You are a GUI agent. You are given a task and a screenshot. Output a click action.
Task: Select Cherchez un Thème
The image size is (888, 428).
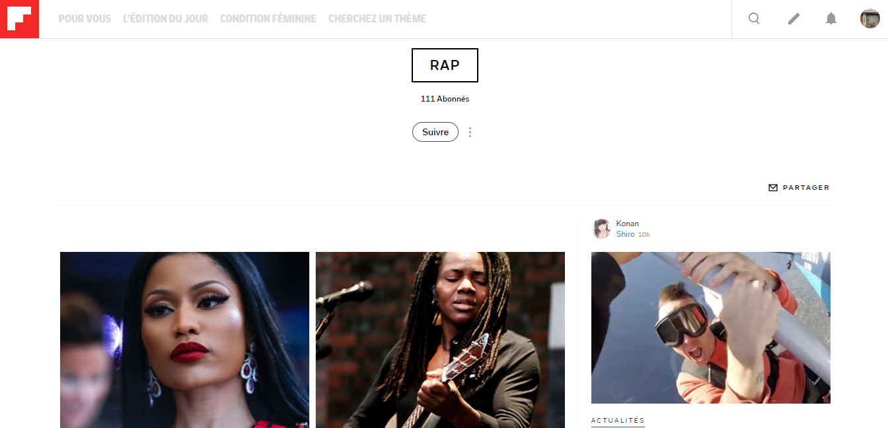(377, 19)
